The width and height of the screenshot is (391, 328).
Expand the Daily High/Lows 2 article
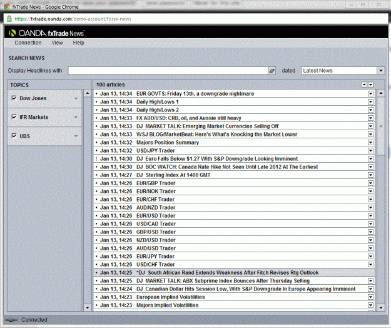coord(370,110)
